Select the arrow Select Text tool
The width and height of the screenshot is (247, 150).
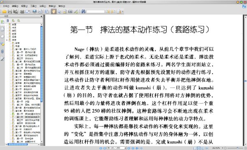tap(59, 12)
